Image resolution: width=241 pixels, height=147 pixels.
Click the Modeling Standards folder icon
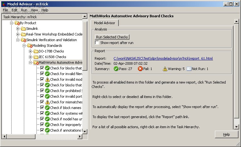tap(30, 46)
